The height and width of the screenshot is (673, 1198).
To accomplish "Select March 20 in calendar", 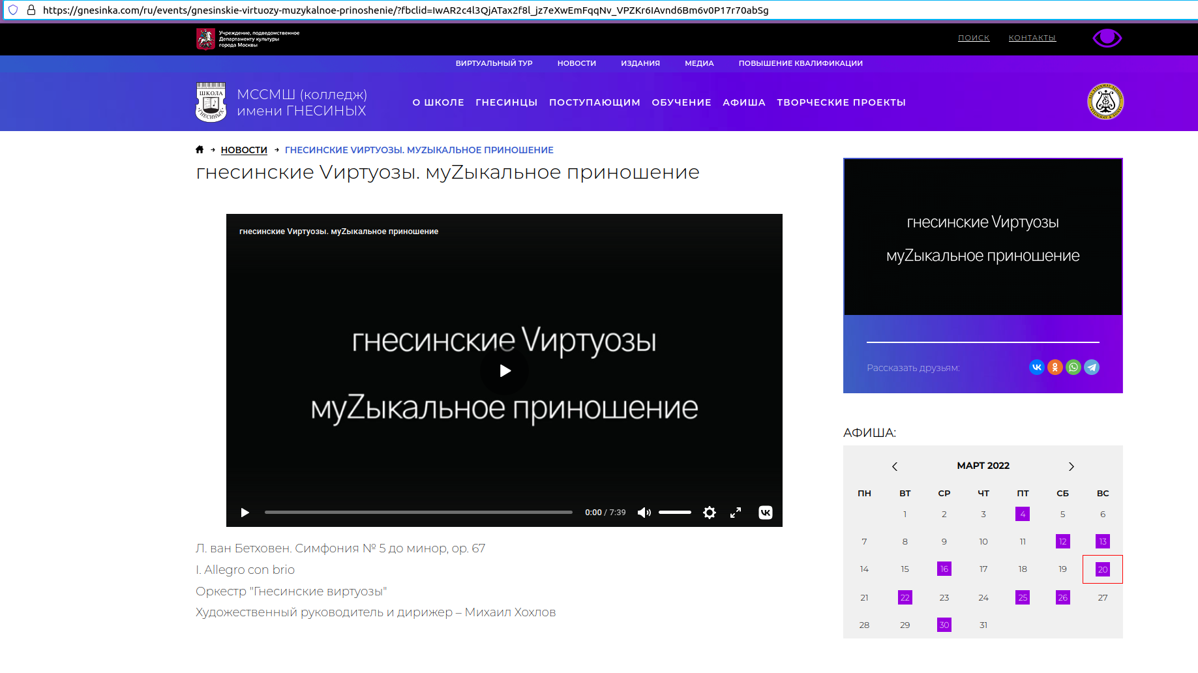I will (1102, 569).
